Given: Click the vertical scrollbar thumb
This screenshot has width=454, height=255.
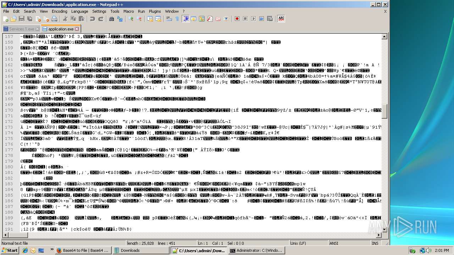Looking at the screenshot, I should pos(384,111).
